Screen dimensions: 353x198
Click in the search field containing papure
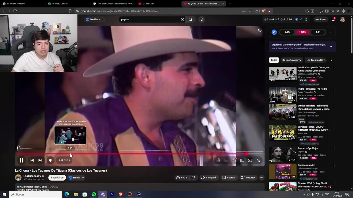pyautogui.click(x=150, y=20)
